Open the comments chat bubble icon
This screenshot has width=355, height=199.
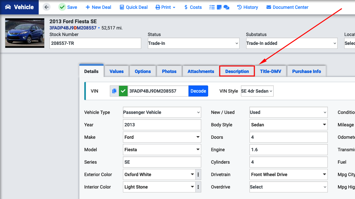(226, 7)
